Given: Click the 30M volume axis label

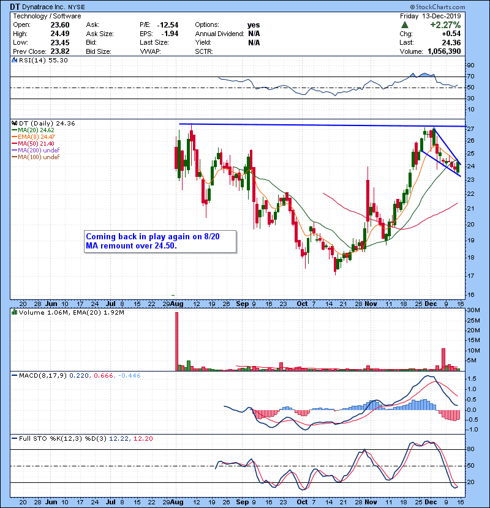Looking at the screenshot, I should (473, 310).
